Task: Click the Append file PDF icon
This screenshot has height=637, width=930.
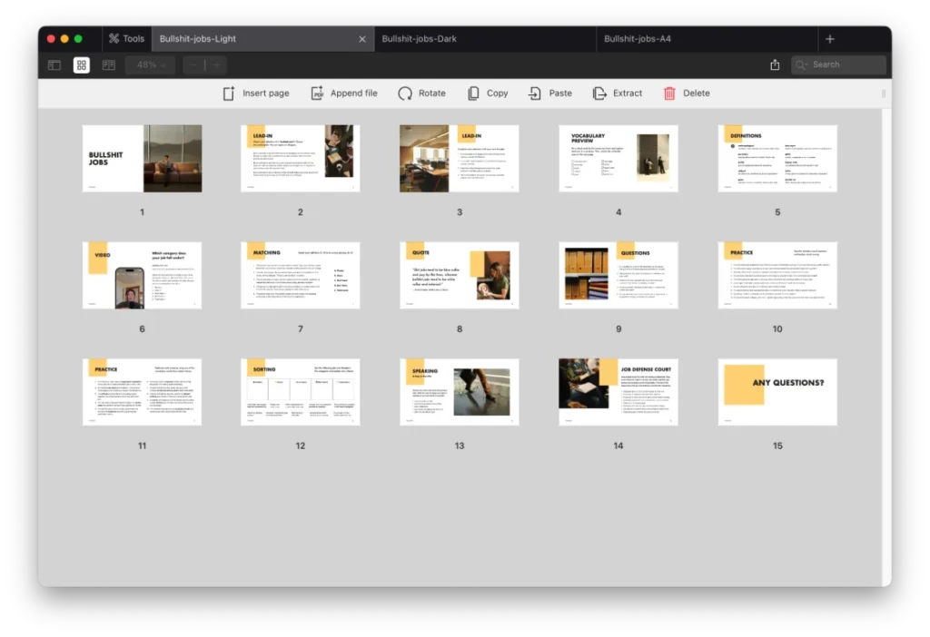Action: pos(317,93)
